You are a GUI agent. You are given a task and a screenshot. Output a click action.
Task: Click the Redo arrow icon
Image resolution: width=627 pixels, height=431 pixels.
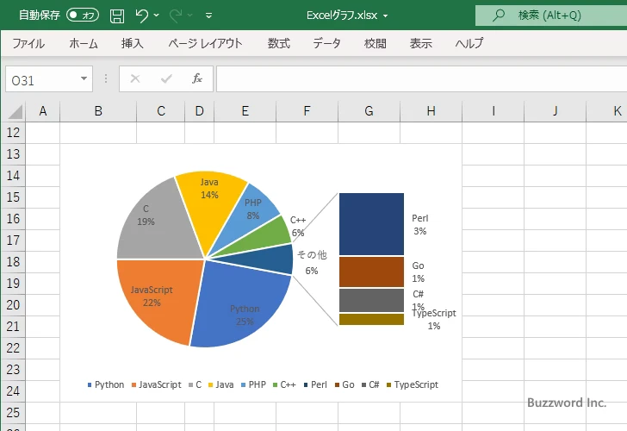click(x=176, y=16)
